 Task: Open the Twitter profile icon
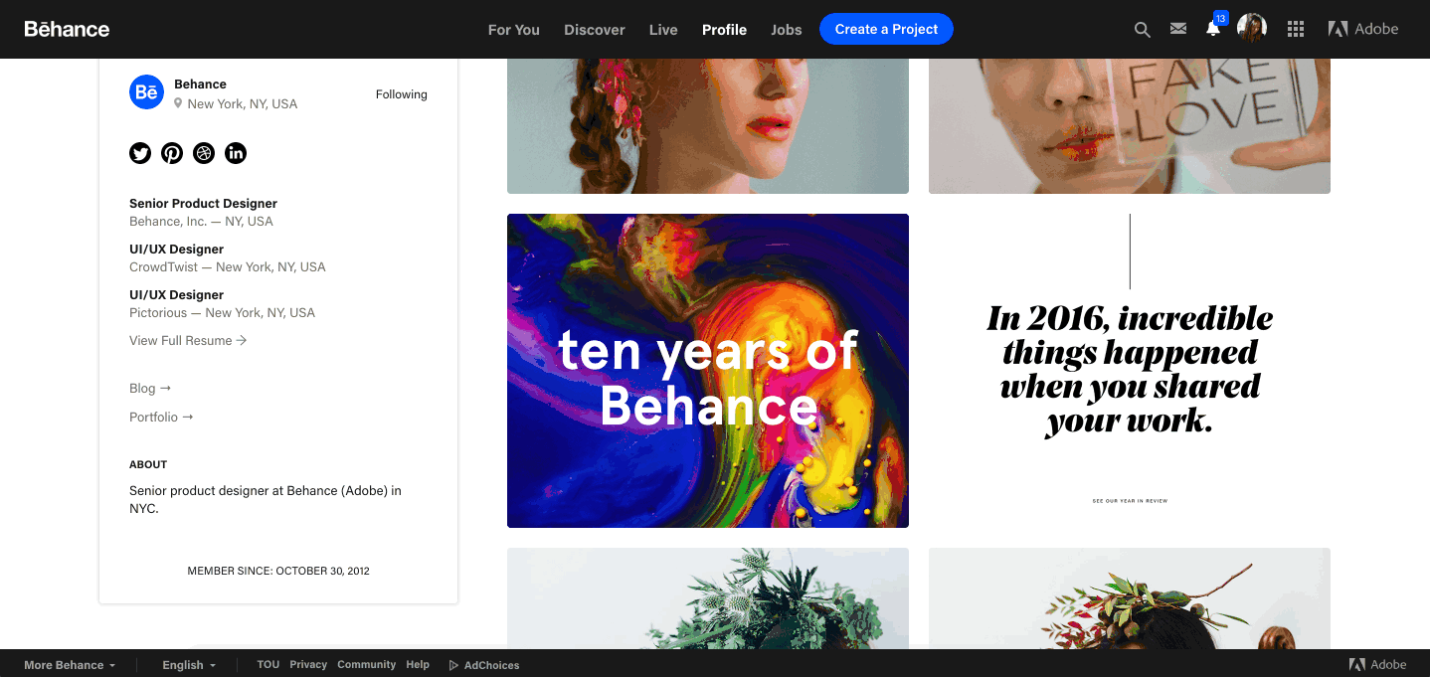point(140,153)
